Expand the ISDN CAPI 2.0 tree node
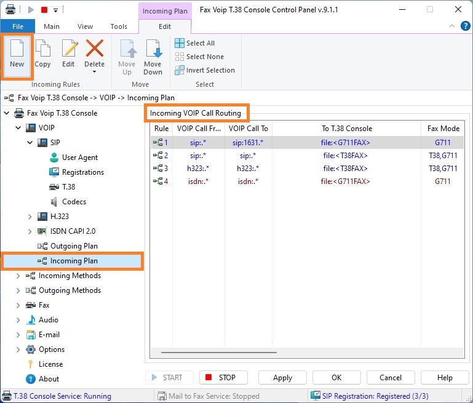 [30, 231]
